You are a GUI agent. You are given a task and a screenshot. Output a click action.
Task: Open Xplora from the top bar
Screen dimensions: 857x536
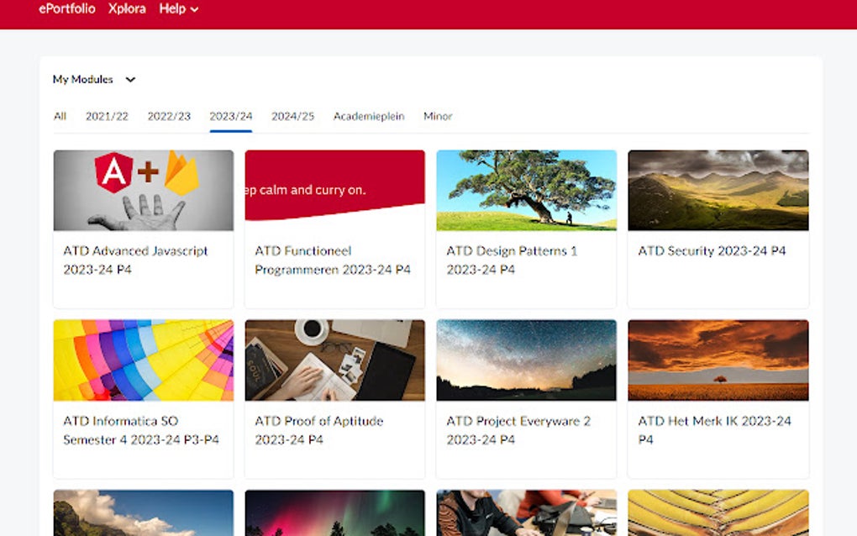click(x=126, y=9)
